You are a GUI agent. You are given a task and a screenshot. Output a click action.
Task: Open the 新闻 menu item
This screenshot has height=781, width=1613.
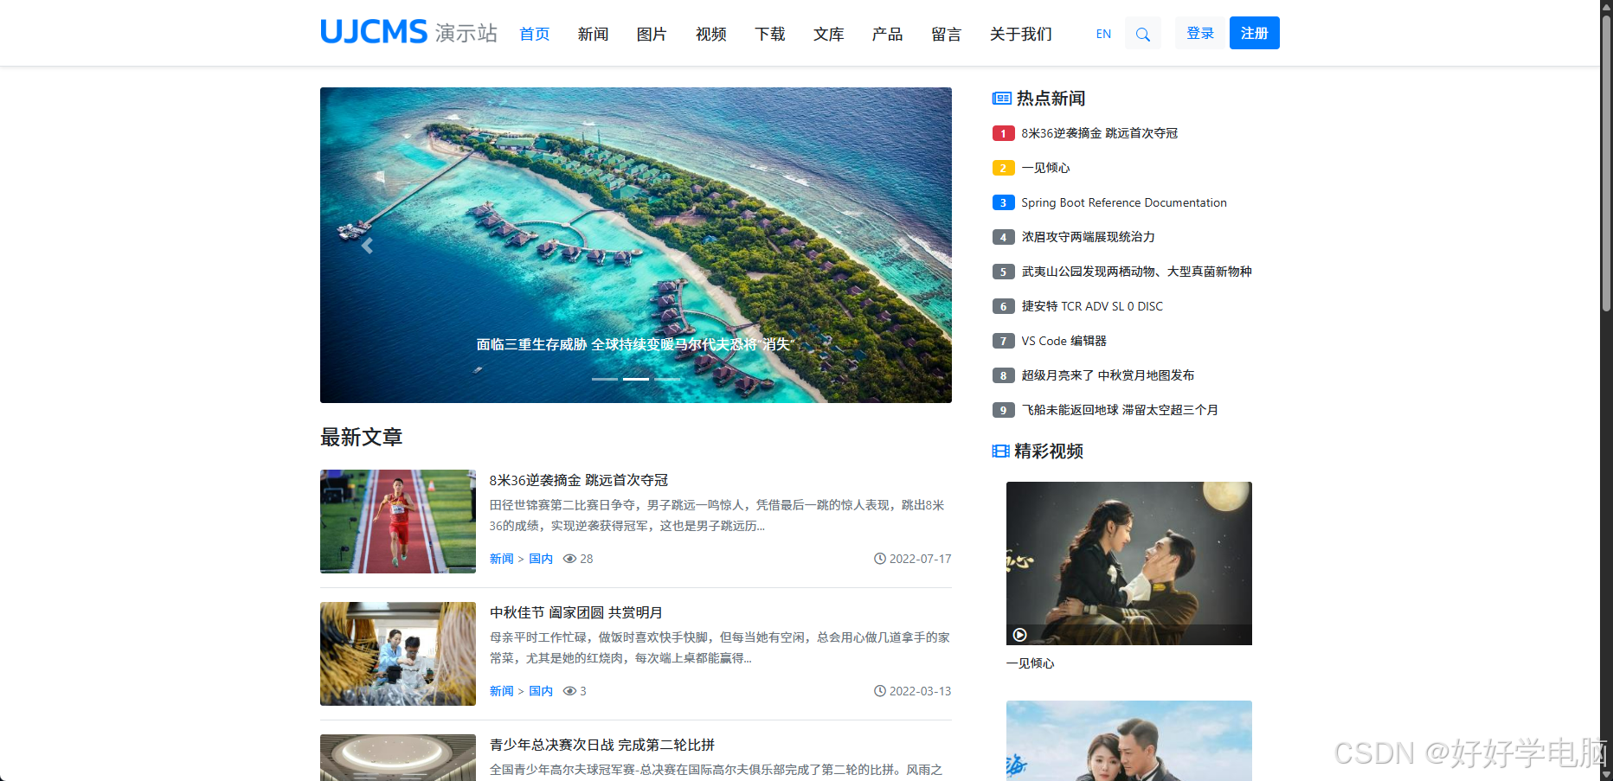[594, 34]
